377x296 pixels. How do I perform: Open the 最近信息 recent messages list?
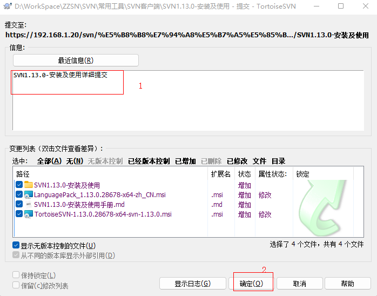[x=76, y=60]
